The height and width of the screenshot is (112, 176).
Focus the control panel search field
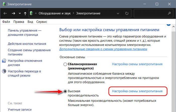pos(153,13)
